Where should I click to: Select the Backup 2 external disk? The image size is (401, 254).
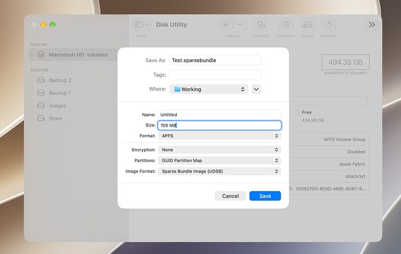pos(60,80)
